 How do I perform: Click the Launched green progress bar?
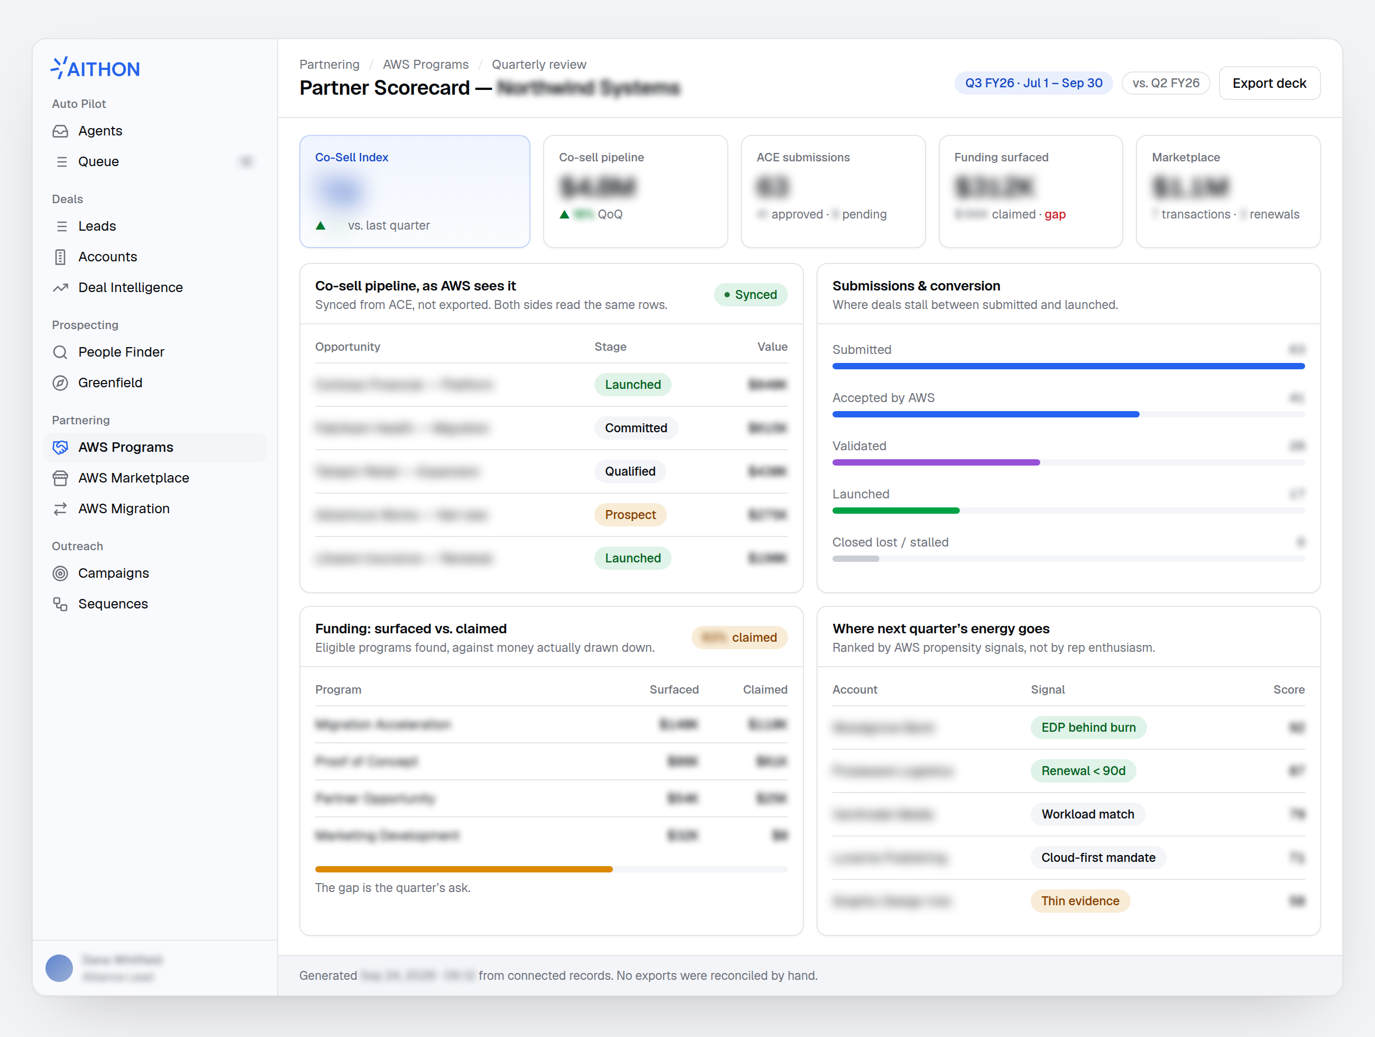[x=896, y=511]
